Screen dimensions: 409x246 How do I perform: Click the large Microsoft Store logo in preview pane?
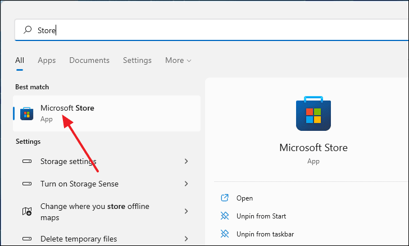point(313,113)
